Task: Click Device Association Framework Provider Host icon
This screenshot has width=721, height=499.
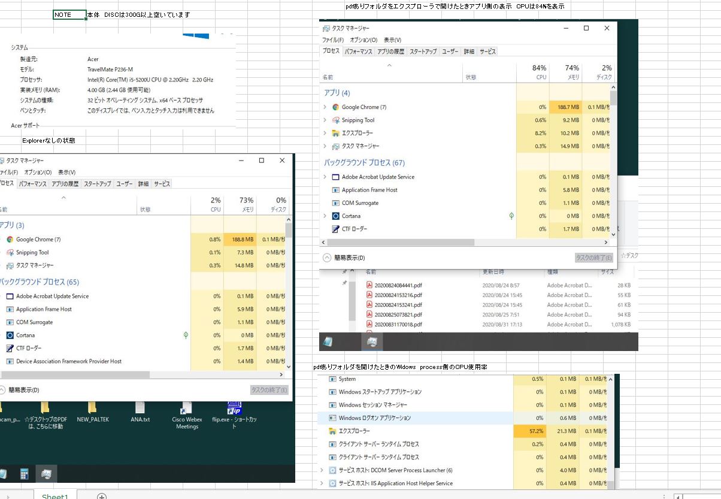Action: 10,361
